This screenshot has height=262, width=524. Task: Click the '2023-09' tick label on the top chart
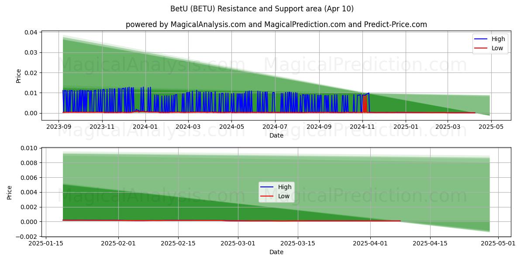pos(59,127)
